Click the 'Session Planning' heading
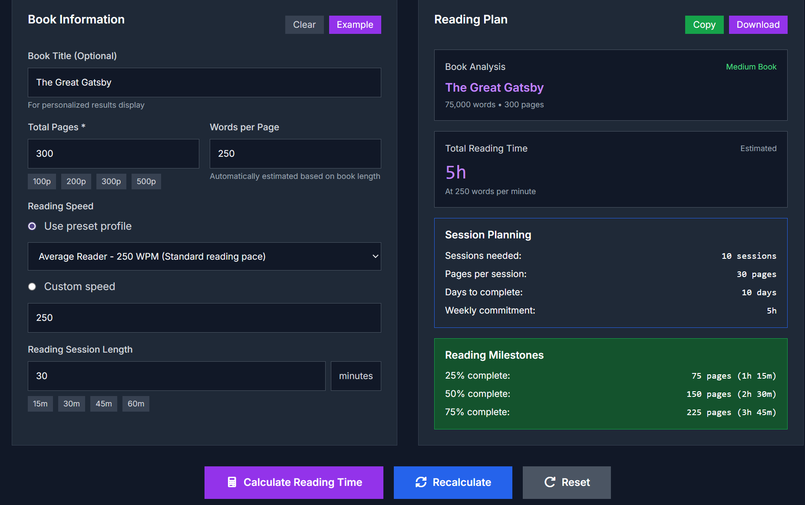The image size is (805, 505). tap(488, 235)
